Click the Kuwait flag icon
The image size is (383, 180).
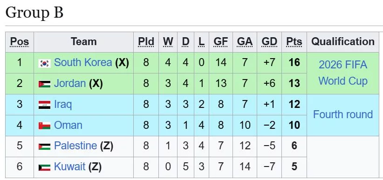44,167
